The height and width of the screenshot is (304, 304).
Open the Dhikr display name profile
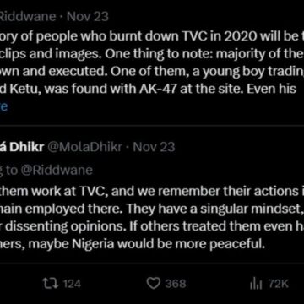(21, 147)
